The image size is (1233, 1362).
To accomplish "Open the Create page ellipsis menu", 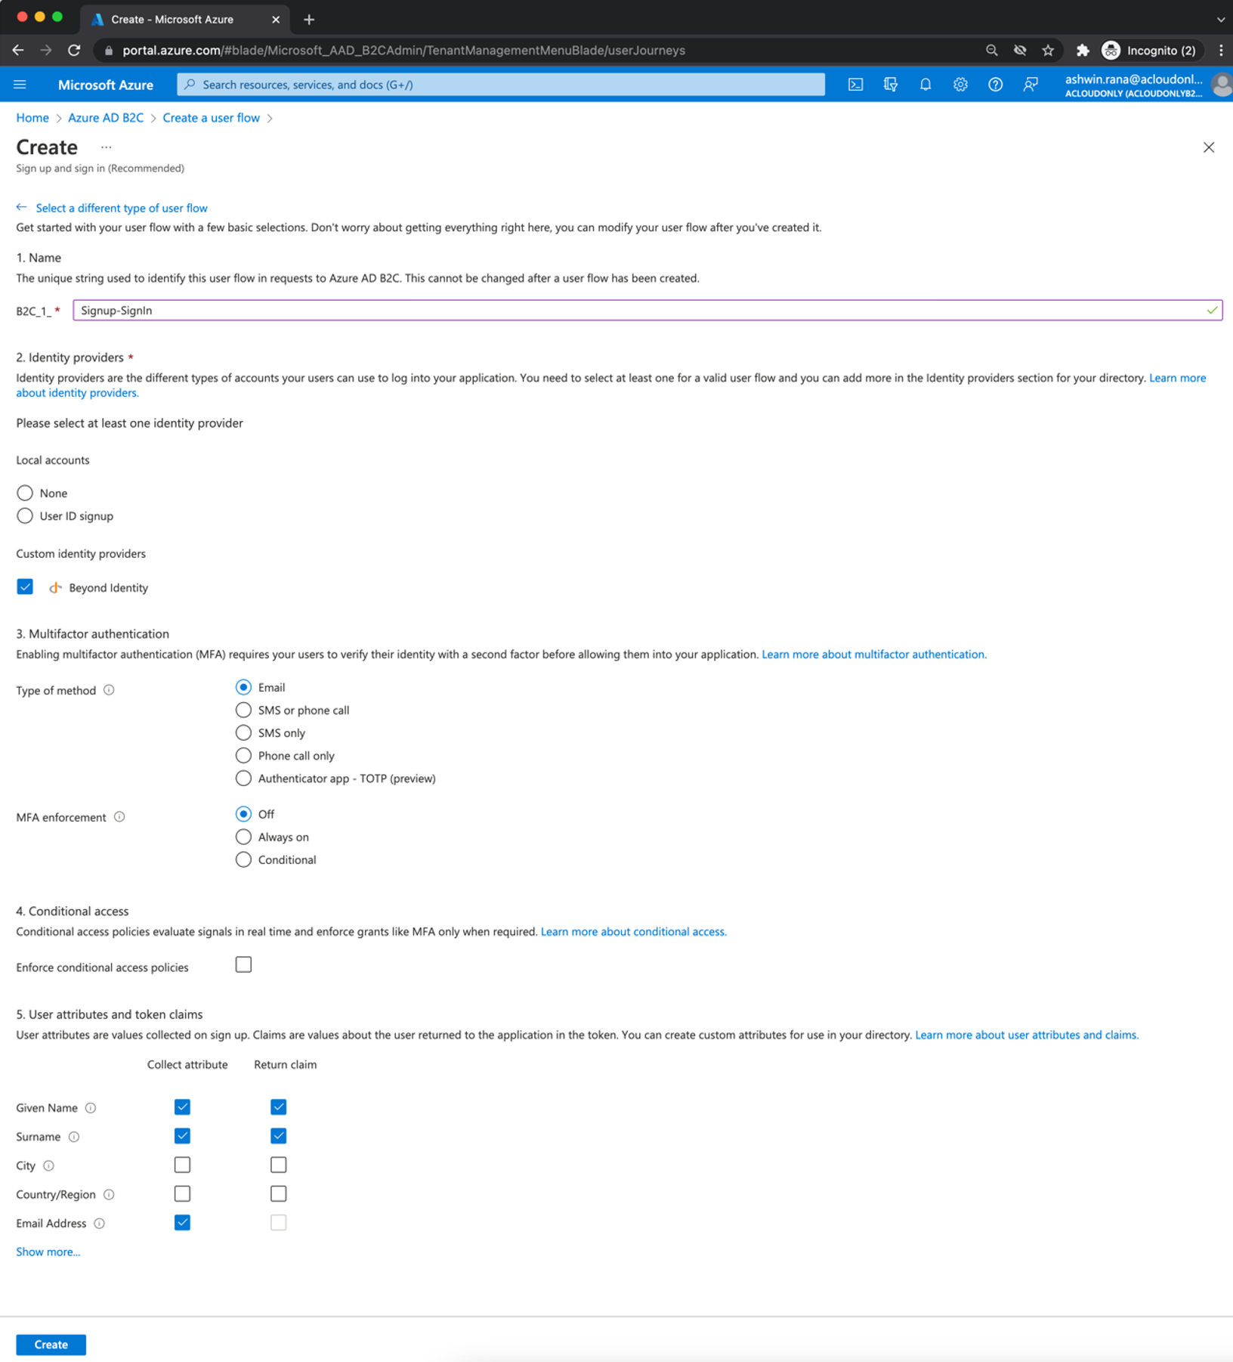I will click(105, 147).
